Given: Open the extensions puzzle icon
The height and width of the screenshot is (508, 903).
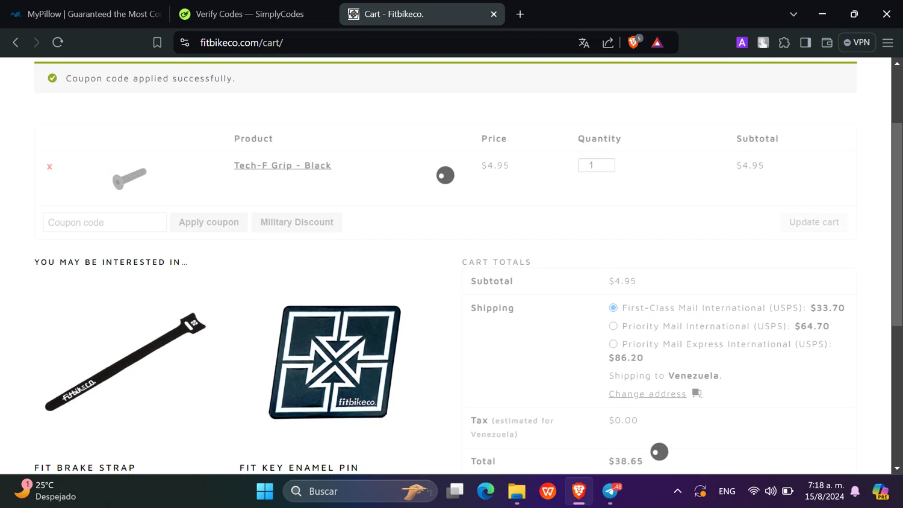Looking at the screenshot, I should (784, 43).
